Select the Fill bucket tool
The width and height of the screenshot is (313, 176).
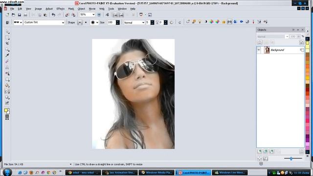pos(7,86)
